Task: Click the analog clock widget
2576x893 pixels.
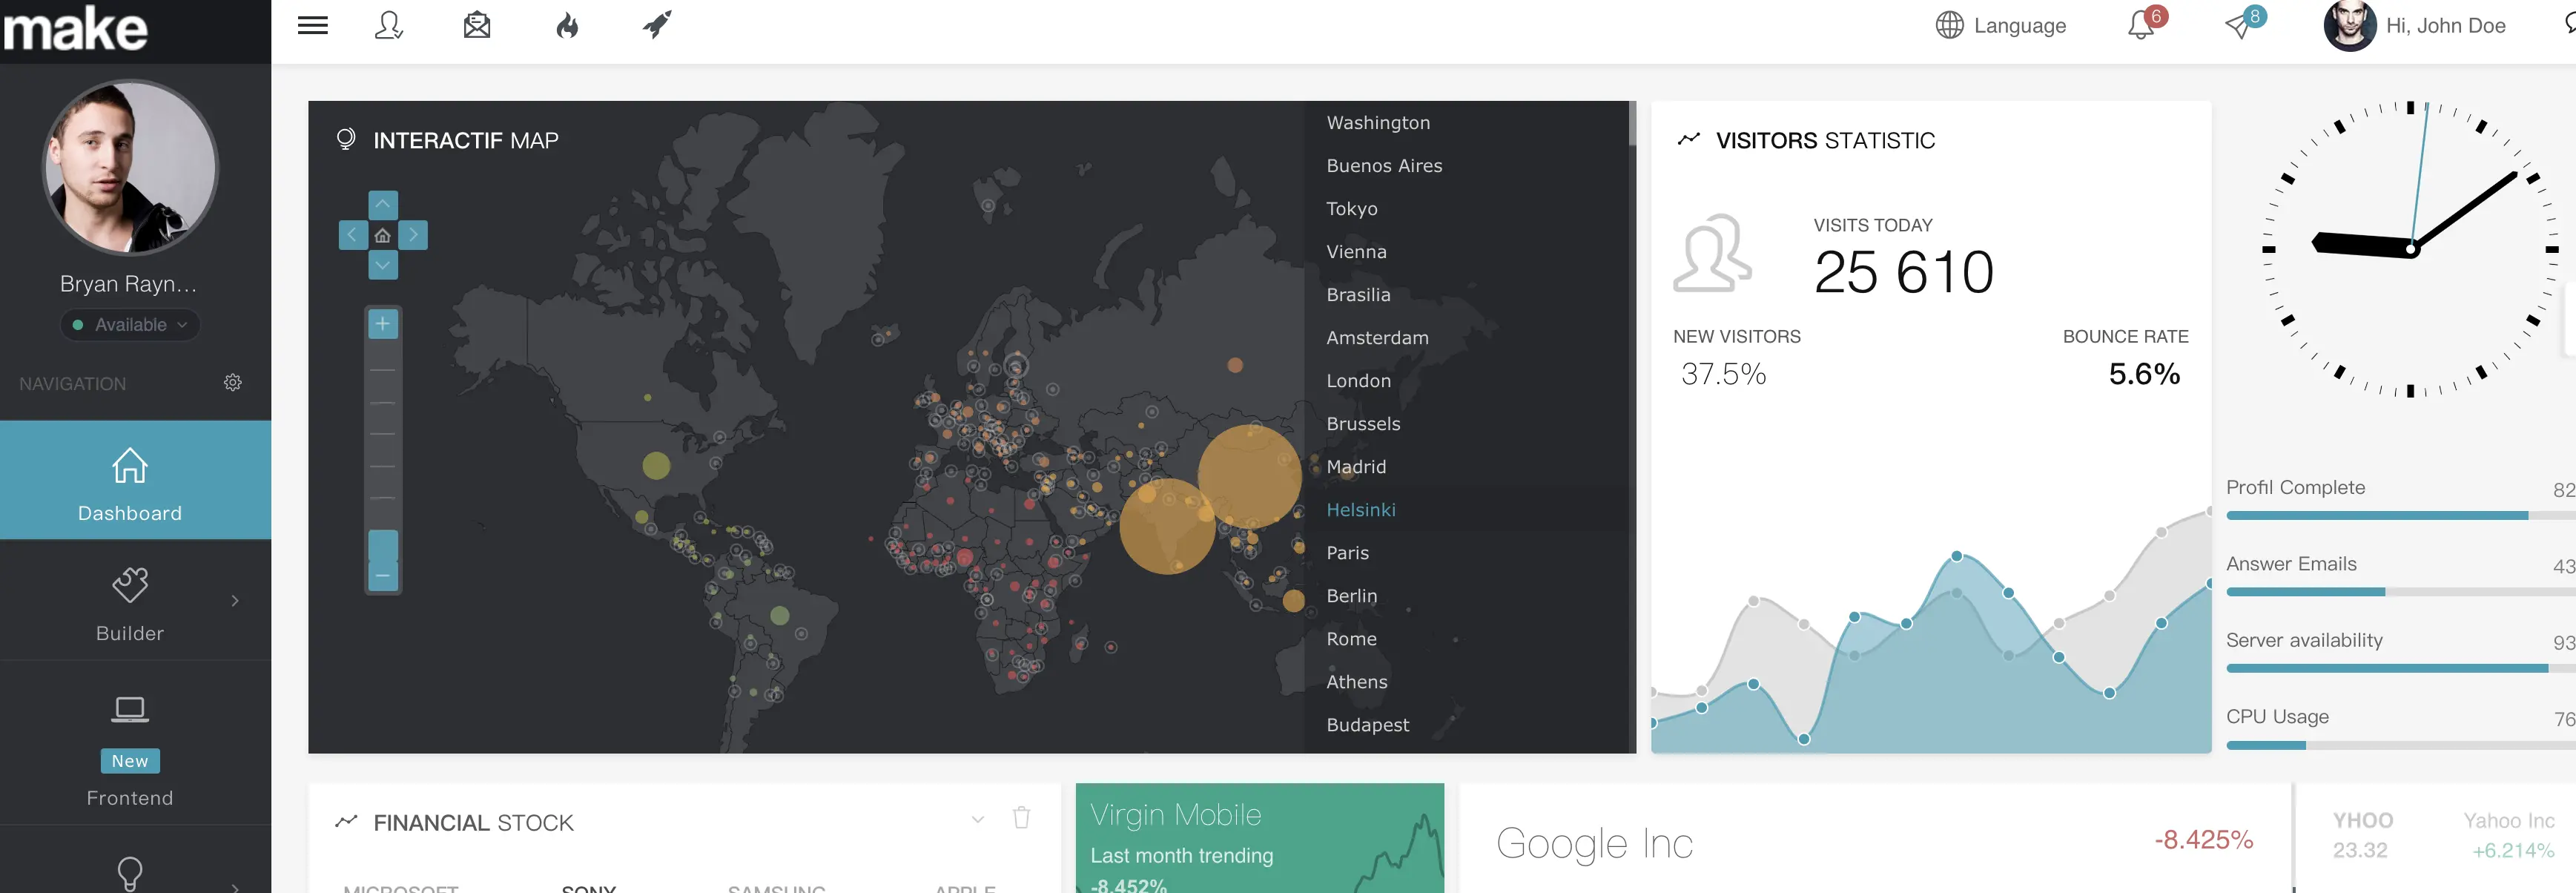Action: click(x=2411, y=249)
